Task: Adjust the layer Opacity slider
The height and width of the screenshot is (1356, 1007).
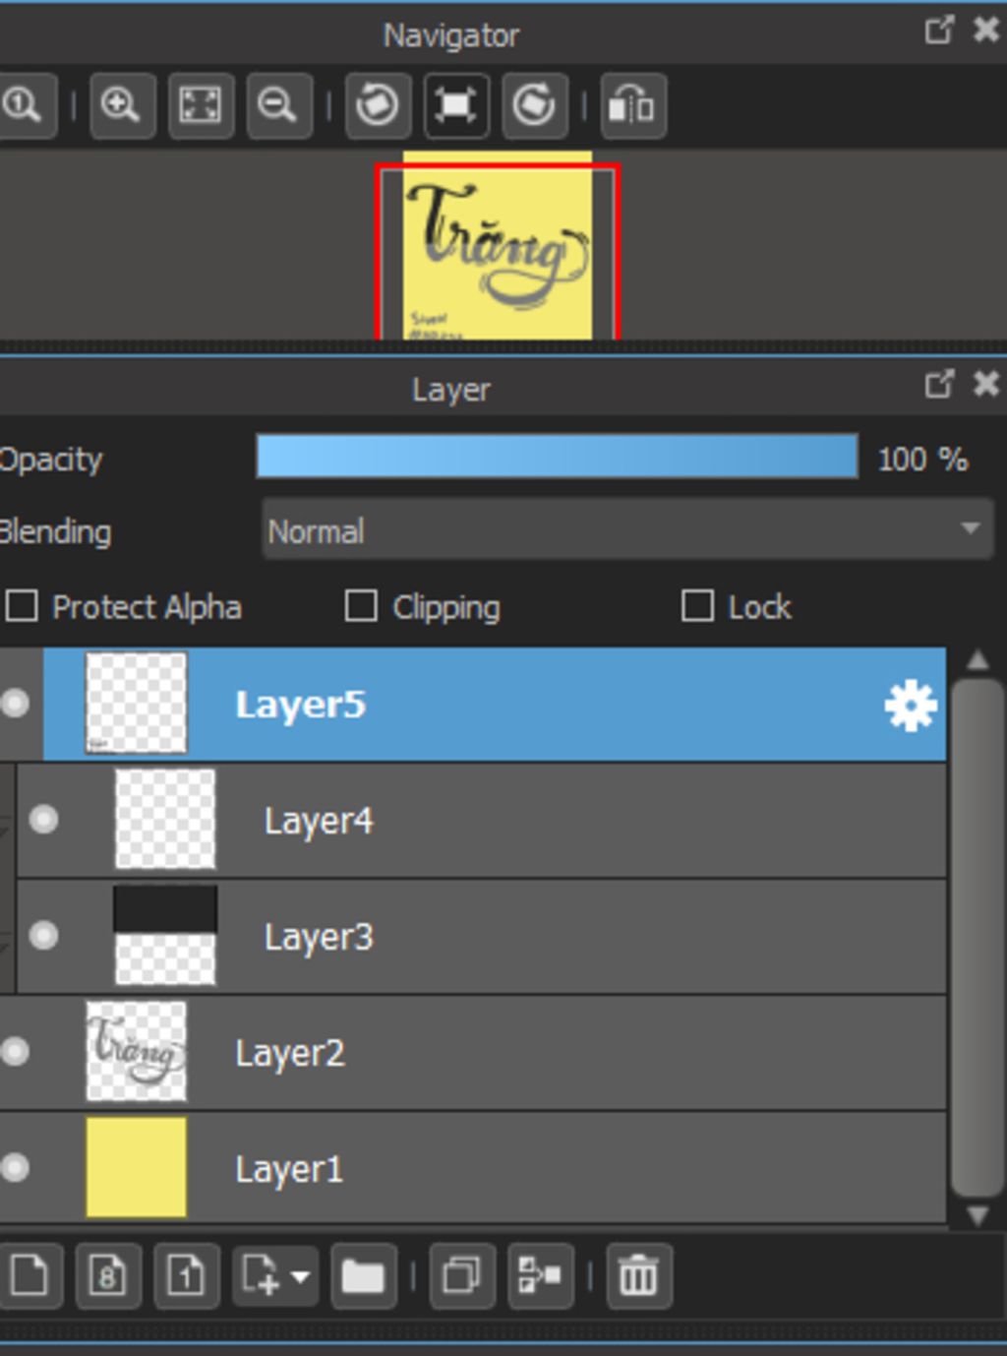Action: [x=557, y=457]
